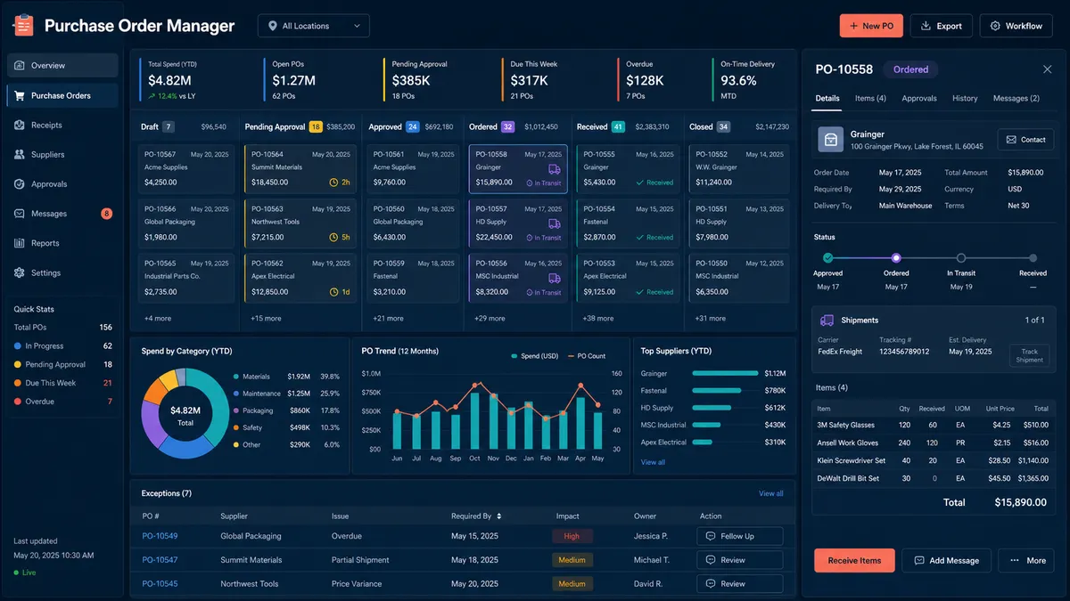Viewport: 1070px width, 601px height.
Task: Click View all under Top Suppliers
Action: (x=653, y=462)
